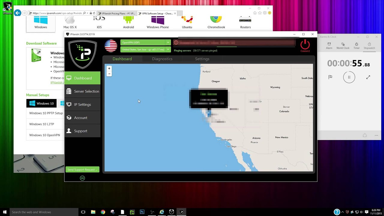This screenshot has width=384, height=216.
Task: Click the taskbar clock showing 8:26 PM
Action: click(376, 212)
